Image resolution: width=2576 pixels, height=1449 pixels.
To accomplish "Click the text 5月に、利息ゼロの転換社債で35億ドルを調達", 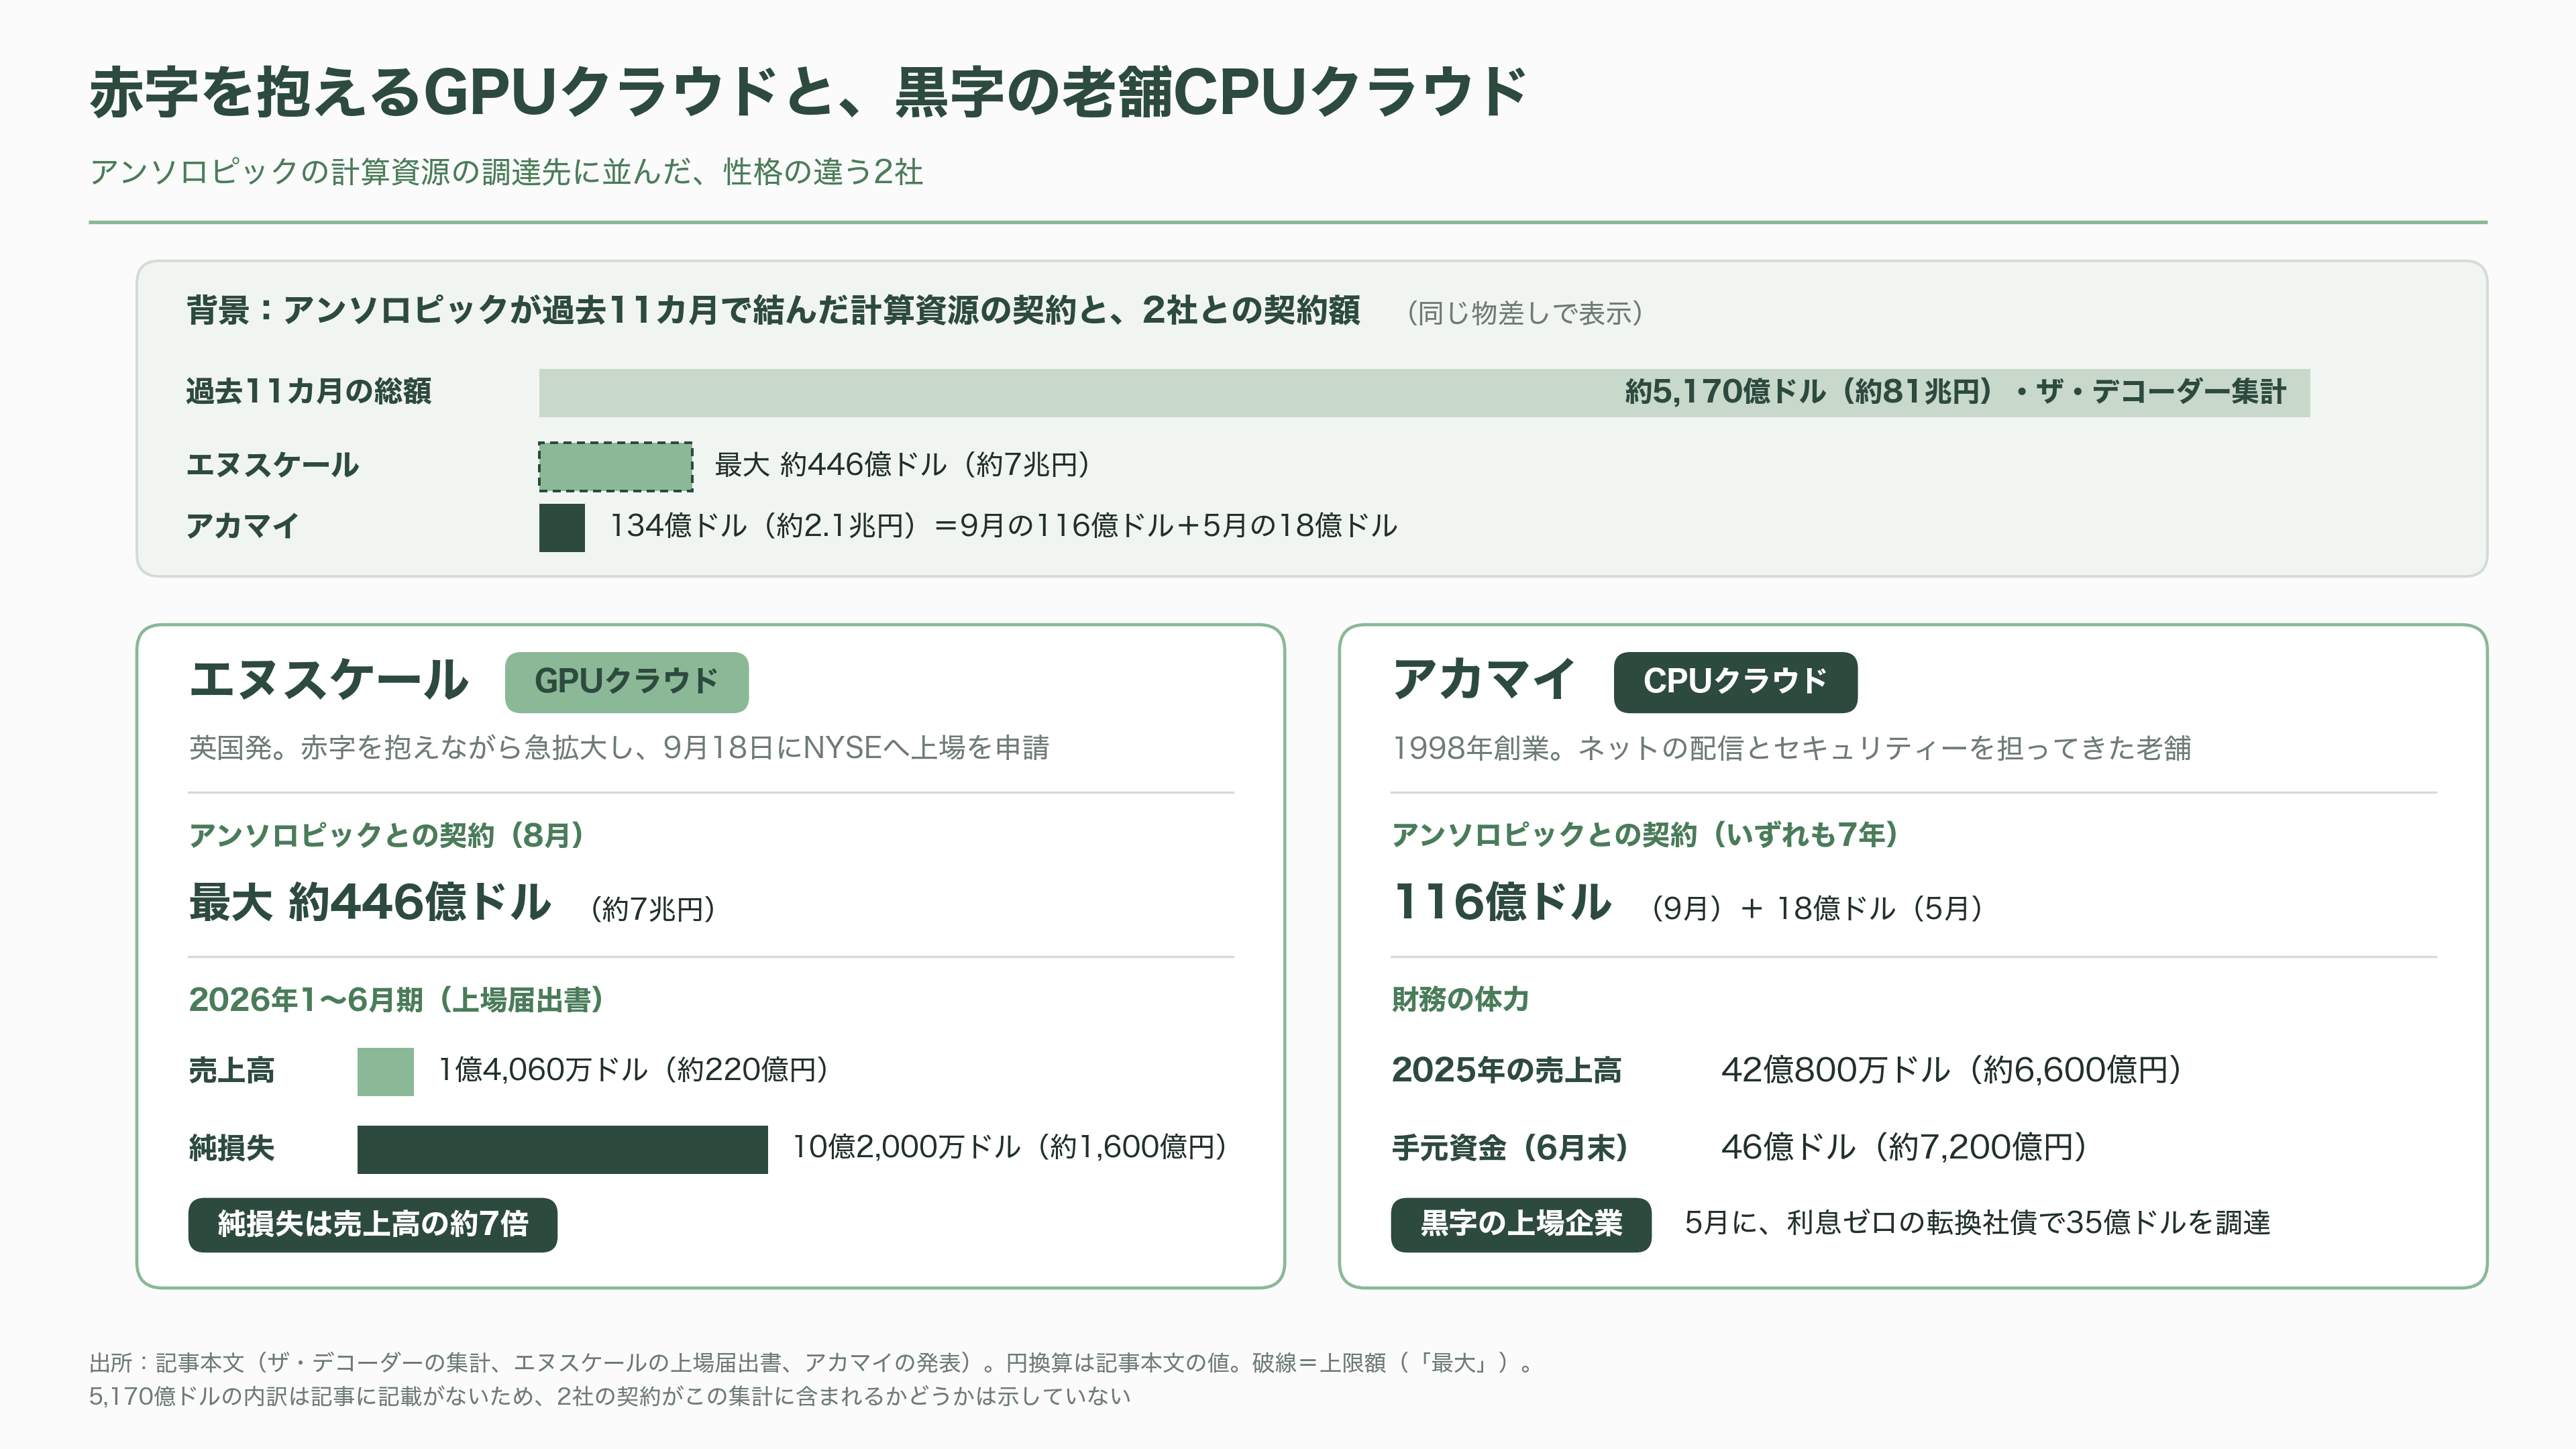I will click(1977, 1223).
